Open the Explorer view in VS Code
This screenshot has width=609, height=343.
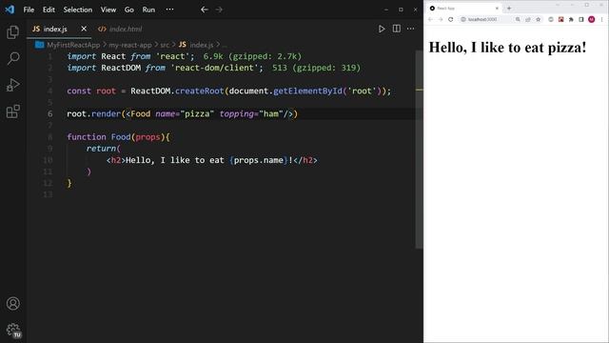tap(12, 32)
